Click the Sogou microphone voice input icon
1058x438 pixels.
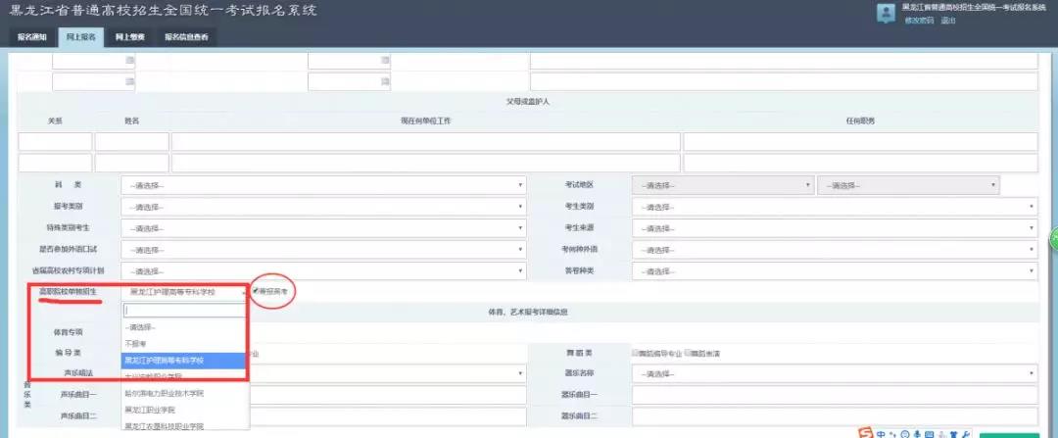click(917, 432)
